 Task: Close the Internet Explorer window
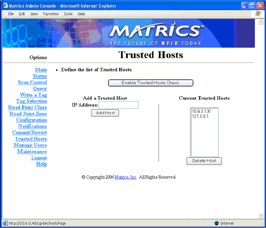tap(260, 6)
